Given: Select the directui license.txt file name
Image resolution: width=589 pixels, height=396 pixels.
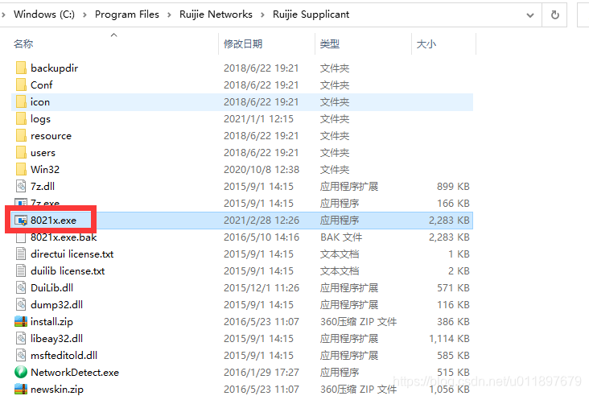Looking at the screenshot, I should 72,254.
